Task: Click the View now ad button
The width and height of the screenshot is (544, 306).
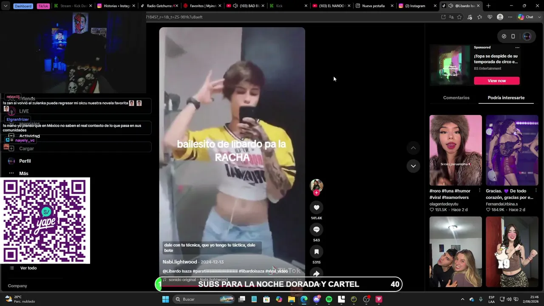Action: pyautogui.click(x=497, y=81)
